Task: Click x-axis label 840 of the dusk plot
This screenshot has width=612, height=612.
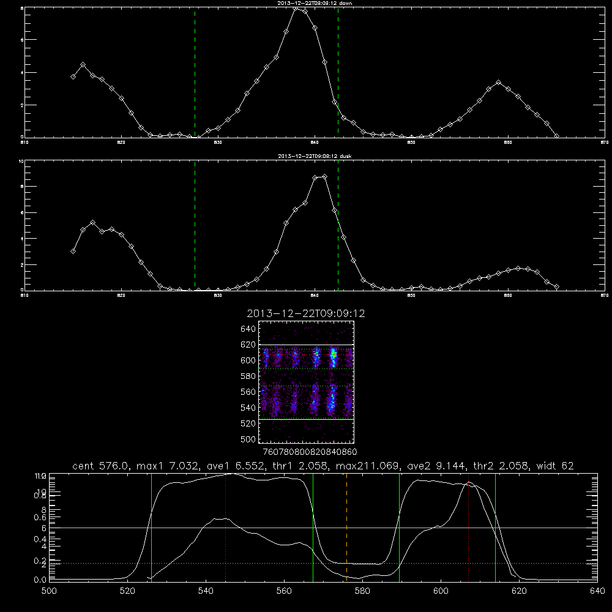Action: pyautogui.click(x=315, y=296)
